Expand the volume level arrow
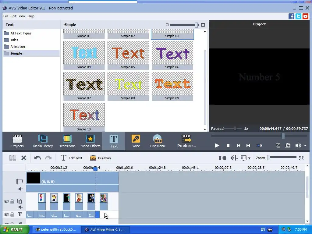This screenshot has height=234, width=312. 305,145
